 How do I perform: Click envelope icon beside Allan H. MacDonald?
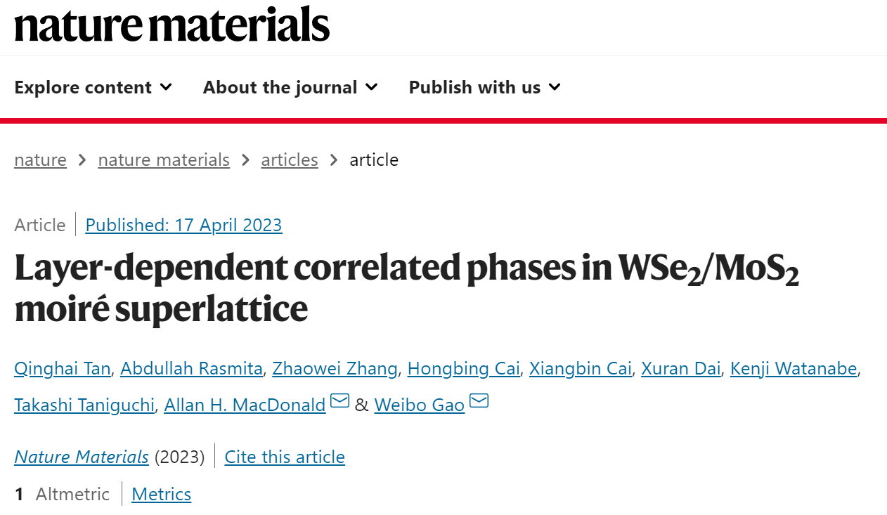point(340,402)
